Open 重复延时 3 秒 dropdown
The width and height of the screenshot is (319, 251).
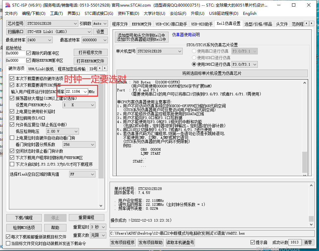pos(98,227)
